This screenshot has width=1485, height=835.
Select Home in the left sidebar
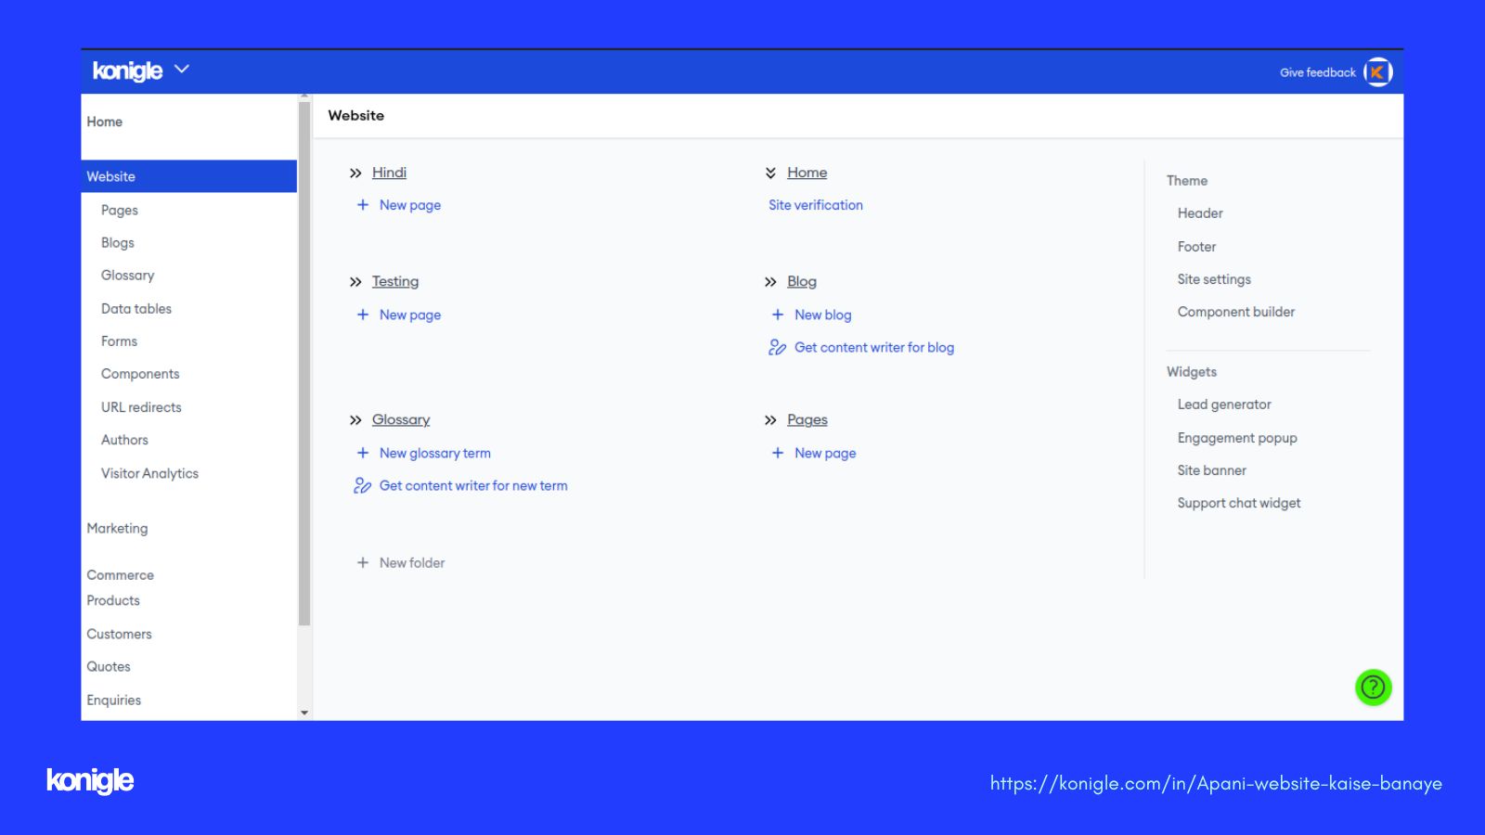pyautogui.click(x=105, y=122)
